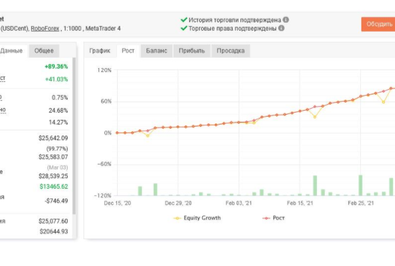Select the Рост chart tab
Viewport: 395px width, 266px height.
click(128, 50)
